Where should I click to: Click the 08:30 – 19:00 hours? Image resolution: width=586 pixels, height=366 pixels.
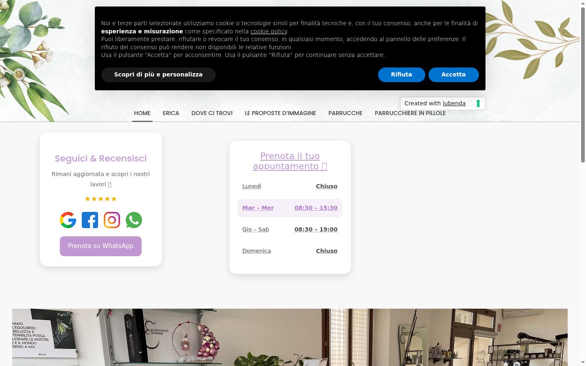(x=316, y=229)
